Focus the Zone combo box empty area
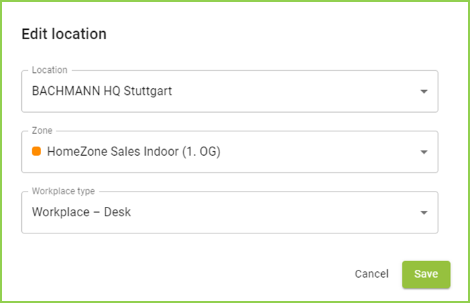This screenshot has width=470, height=303. (318, 152)
